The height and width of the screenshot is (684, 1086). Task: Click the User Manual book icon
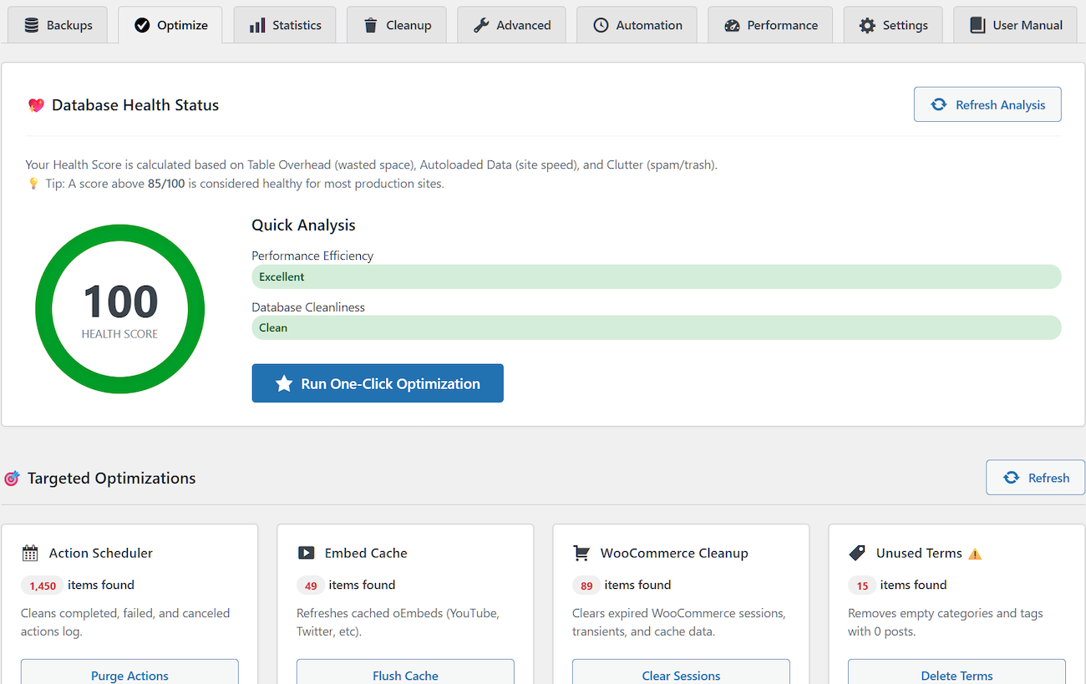click(x=977, y=25)
